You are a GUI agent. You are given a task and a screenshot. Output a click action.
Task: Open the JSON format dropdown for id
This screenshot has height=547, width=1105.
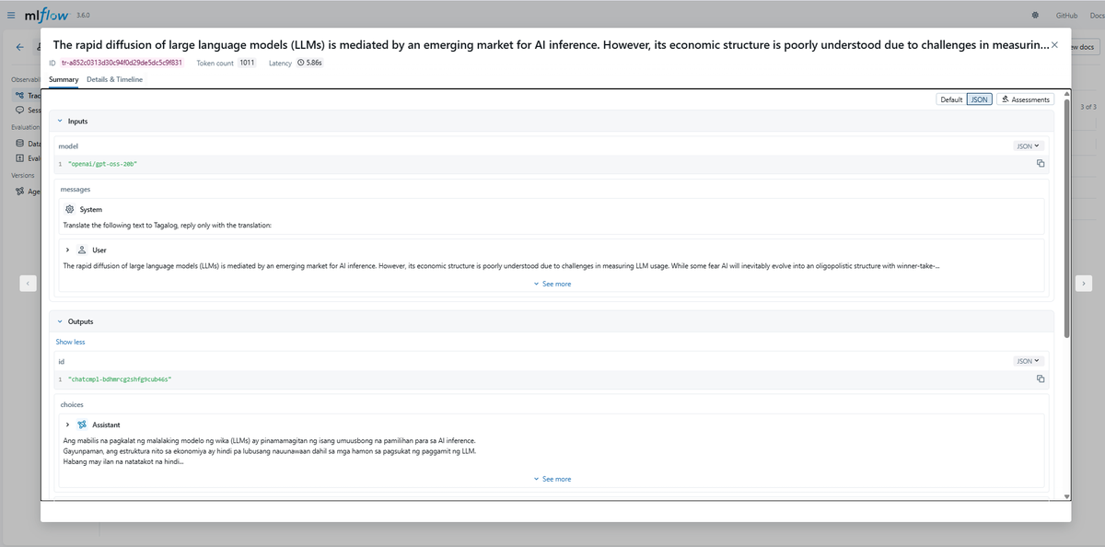click(1028, 361)
